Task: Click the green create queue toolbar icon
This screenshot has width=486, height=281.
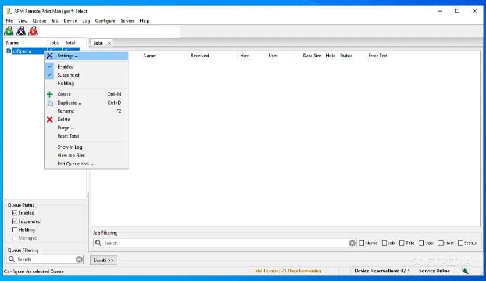Action: 9,31
